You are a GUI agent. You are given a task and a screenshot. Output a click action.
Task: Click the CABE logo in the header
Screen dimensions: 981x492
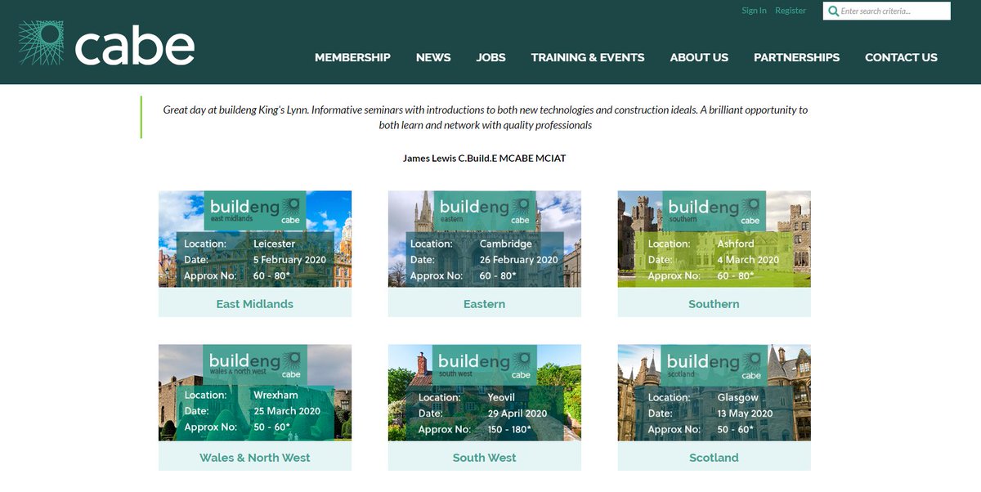coord(106,45)
